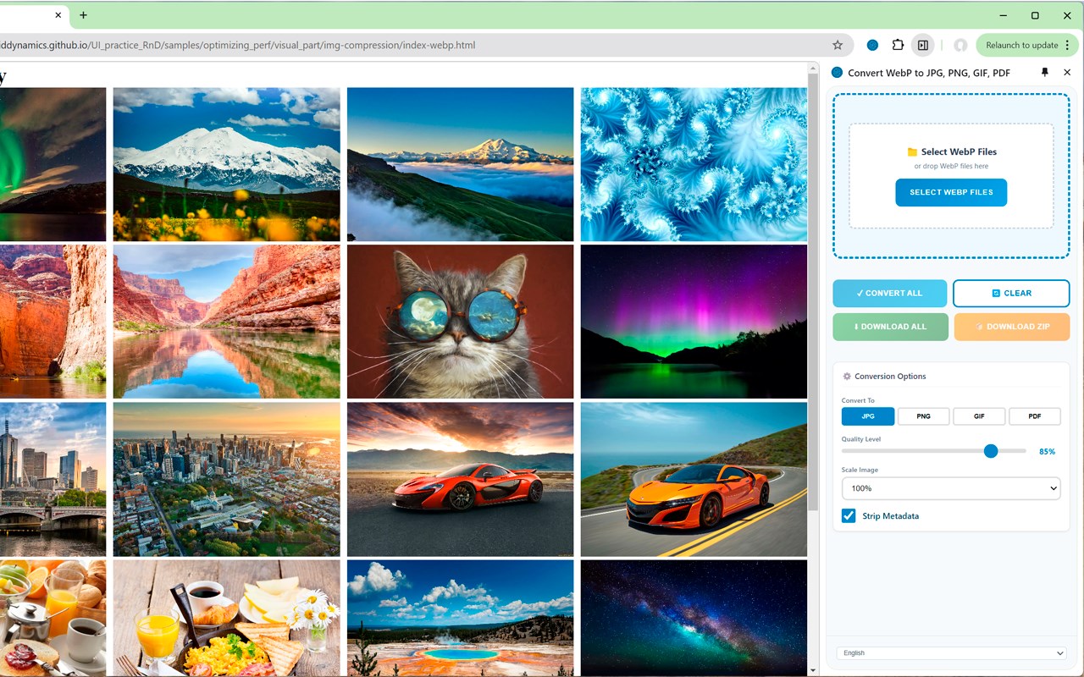Select PNG as the conversion format
This screenshot has width=1084, height=677.
pyautogui.click(x=923, y=416)
